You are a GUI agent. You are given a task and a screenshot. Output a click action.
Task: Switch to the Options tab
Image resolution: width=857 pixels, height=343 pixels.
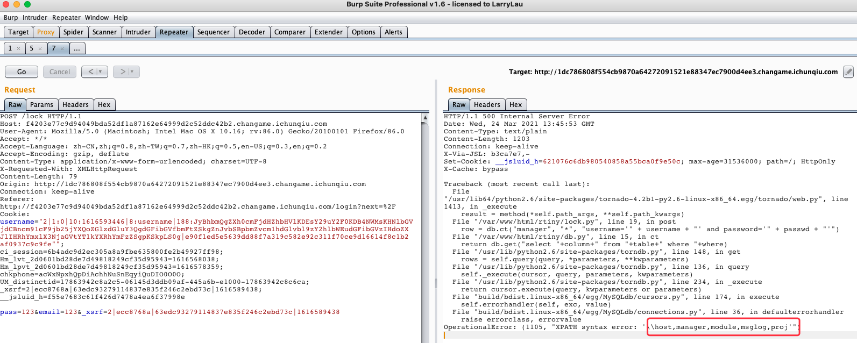click(364, 32)
